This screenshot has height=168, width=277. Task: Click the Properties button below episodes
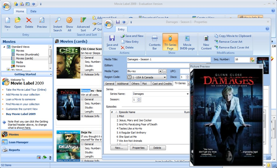click(x=138, y=148)
